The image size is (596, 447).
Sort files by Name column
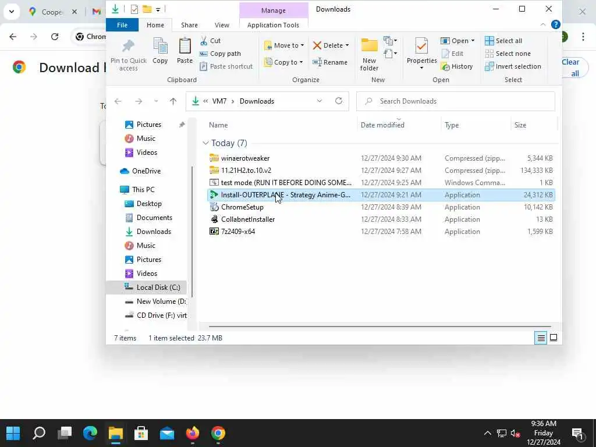[218, 125]
